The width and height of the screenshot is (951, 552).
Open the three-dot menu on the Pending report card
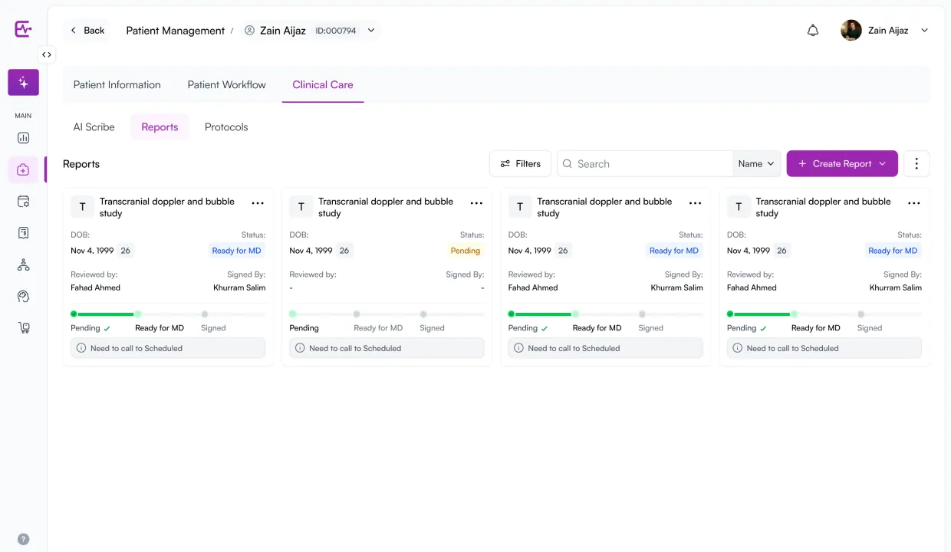476,203
